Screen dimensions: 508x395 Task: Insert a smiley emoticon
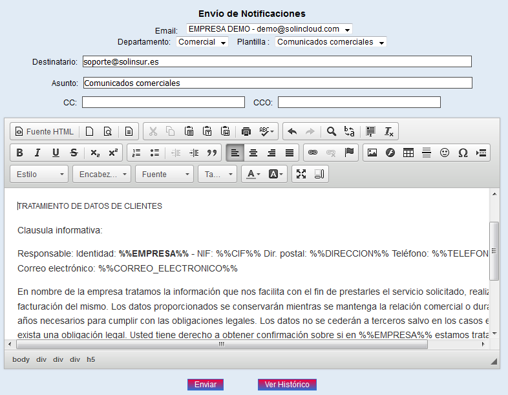[x=445, y=153]
